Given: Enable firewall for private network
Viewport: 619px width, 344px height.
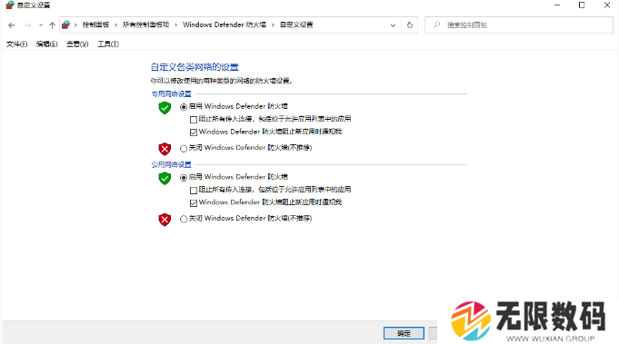Looking at the screenshot, I should coord(184,107).
